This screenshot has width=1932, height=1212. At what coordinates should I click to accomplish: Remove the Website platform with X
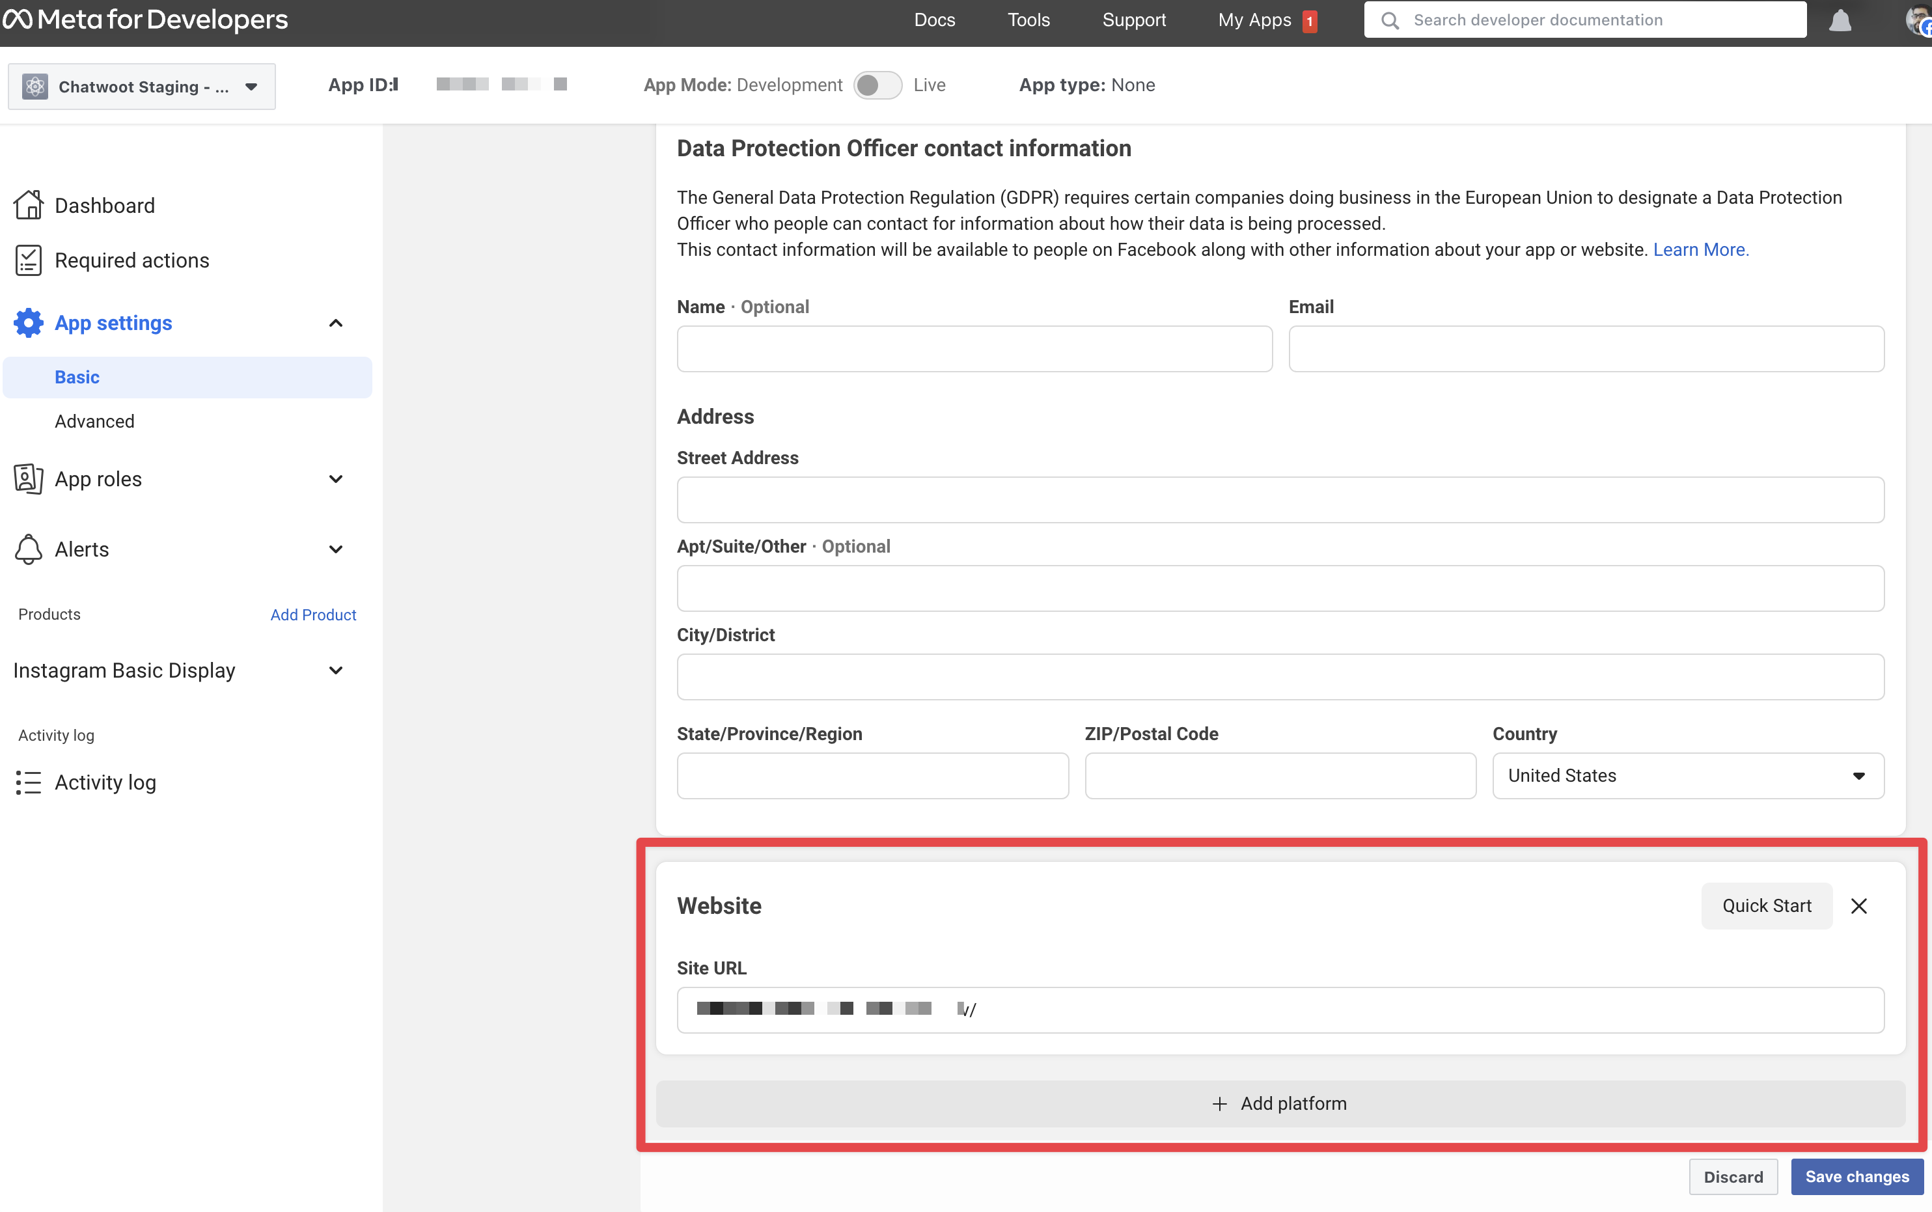[x=1858, y=906]
